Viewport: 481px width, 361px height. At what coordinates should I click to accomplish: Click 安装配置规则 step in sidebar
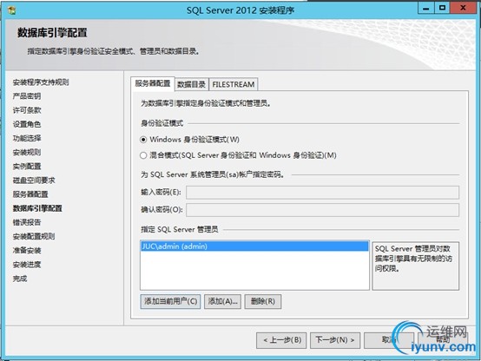34,237
